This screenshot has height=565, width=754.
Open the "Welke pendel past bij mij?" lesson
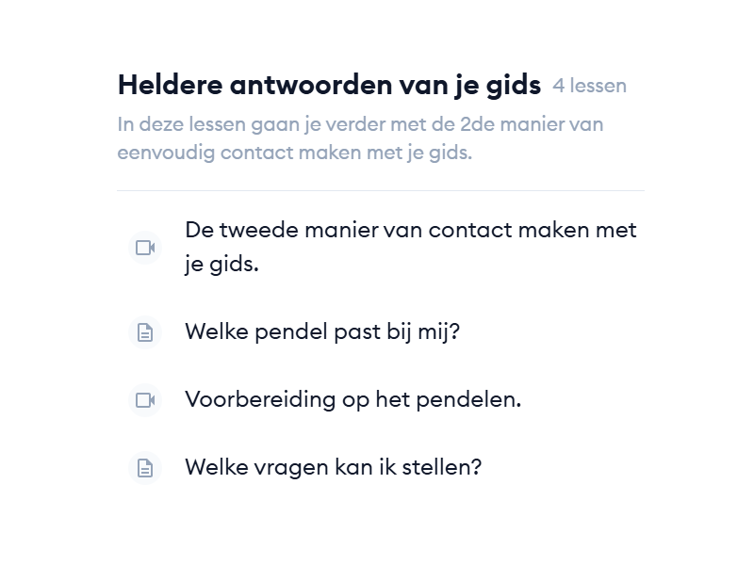322,332
